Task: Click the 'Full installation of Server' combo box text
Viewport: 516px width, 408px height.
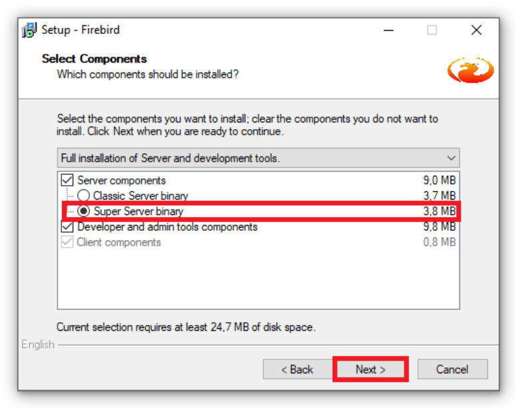Action: point(170,158)
